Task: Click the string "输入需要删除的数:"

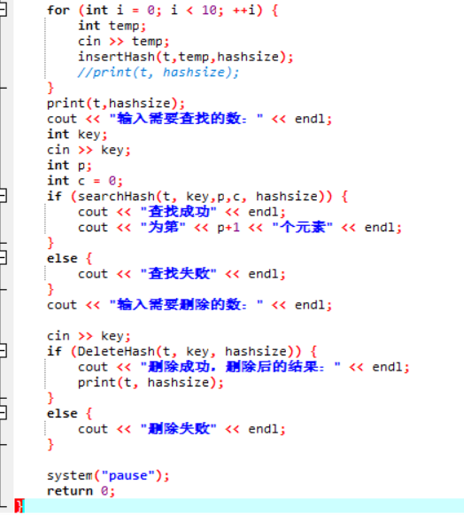Action: point(186,304)
